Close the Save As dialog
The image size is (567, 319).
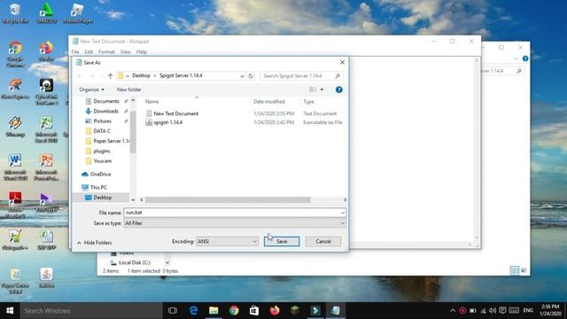click(x=342, y=62)
